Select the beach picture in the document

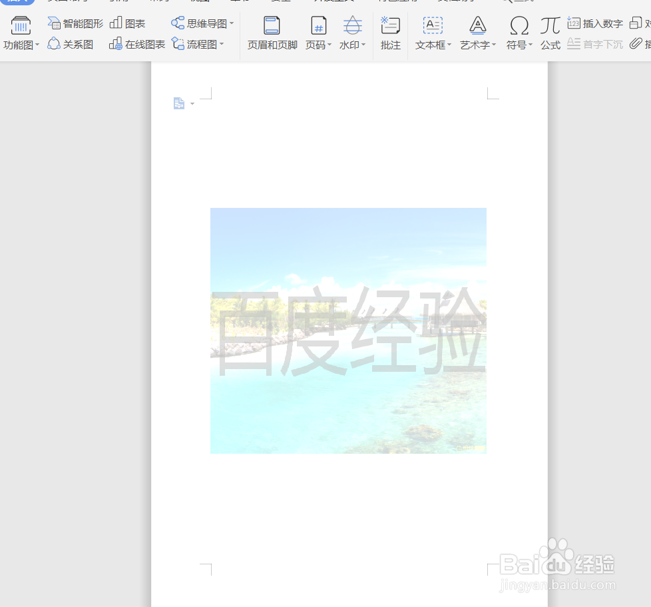click(348, 330)
